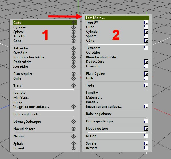Click the list-options icon beside Ressort

click(146, 148)
